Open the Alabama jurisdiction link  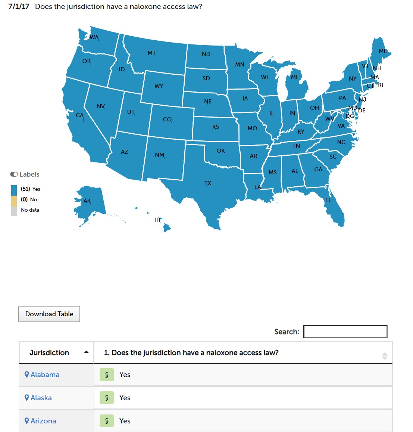[45, 375]
